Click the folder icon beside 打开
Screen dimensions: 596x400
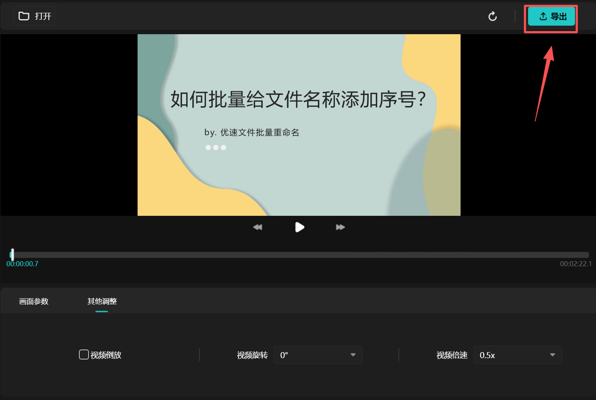24,15
